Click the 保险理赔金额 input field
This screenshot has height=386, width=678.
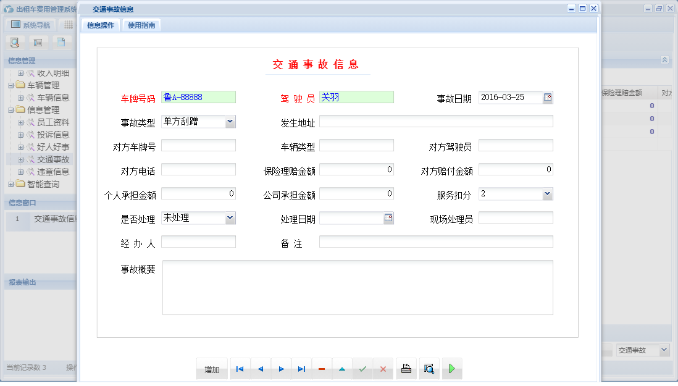point(356,170)
